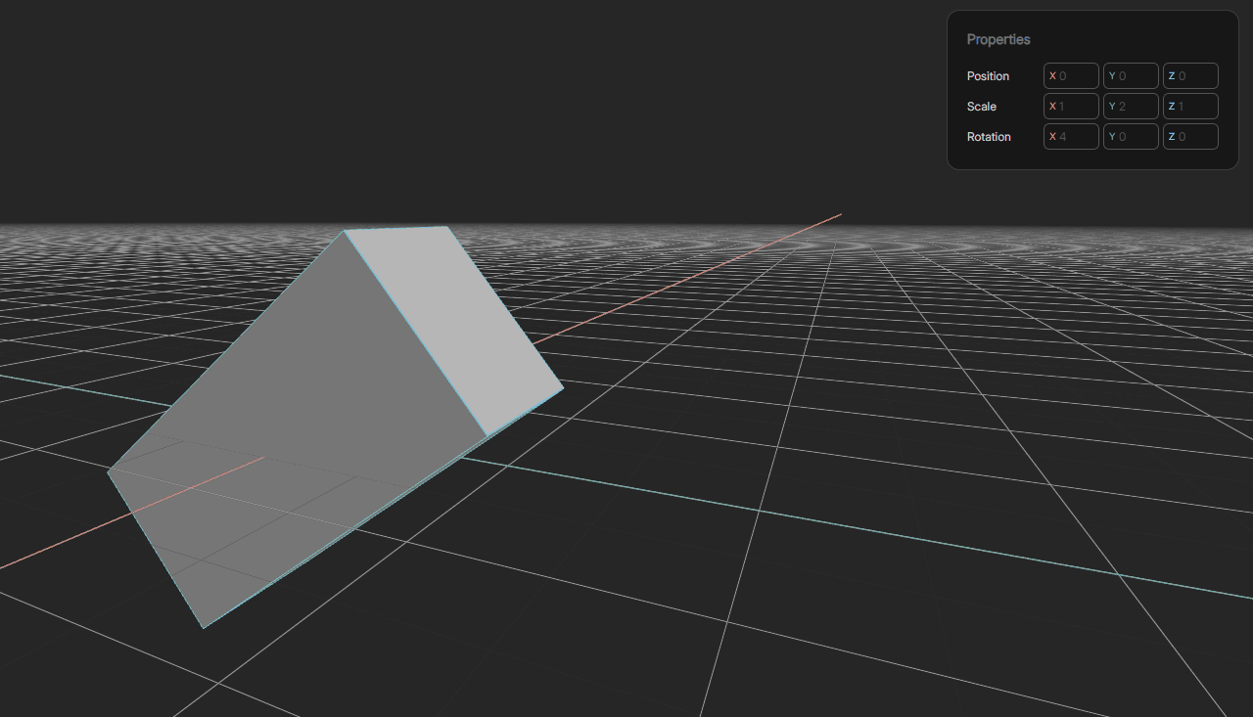
Task: Click the Rotation Y input field
Action: point(1131,137)
